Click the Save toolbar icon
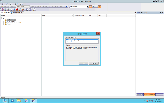164x103 pixels. pyautogui.click(x=5, y=7)
